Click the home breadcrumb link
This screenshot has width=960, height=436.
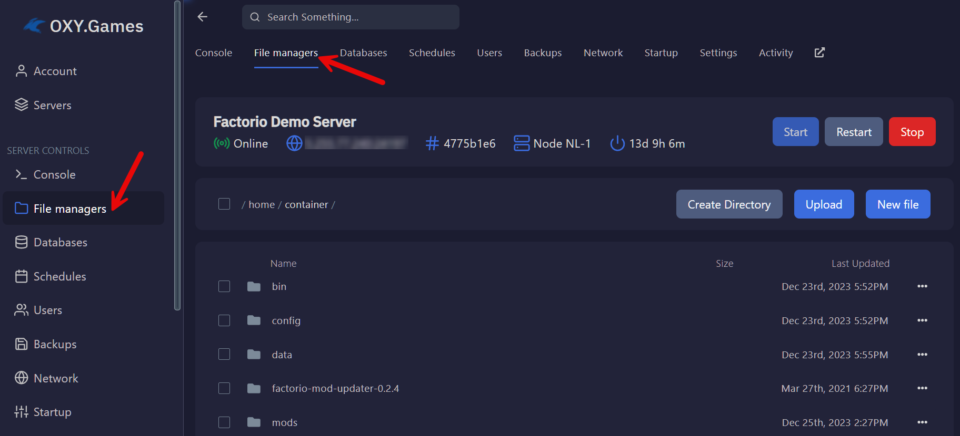262,204
